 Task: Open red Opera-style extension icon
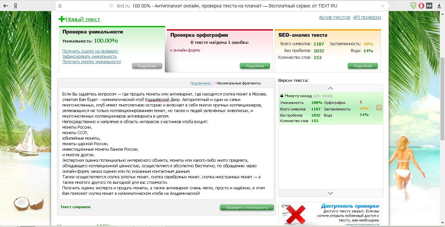[421, 6]
